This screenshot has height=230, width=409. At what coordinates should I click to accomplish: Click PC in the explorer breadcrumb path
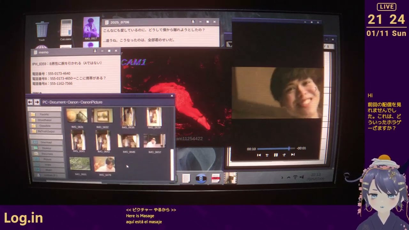pyautogui.click(x=45, y=102)
